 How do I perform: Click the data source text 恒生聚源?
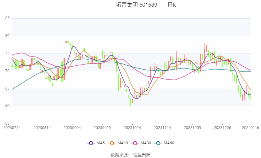tap(142, 155)
